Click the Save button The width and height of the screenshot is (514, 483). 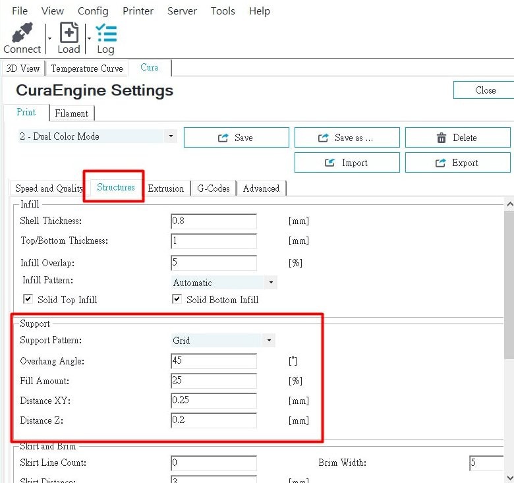tap(237, 138)
